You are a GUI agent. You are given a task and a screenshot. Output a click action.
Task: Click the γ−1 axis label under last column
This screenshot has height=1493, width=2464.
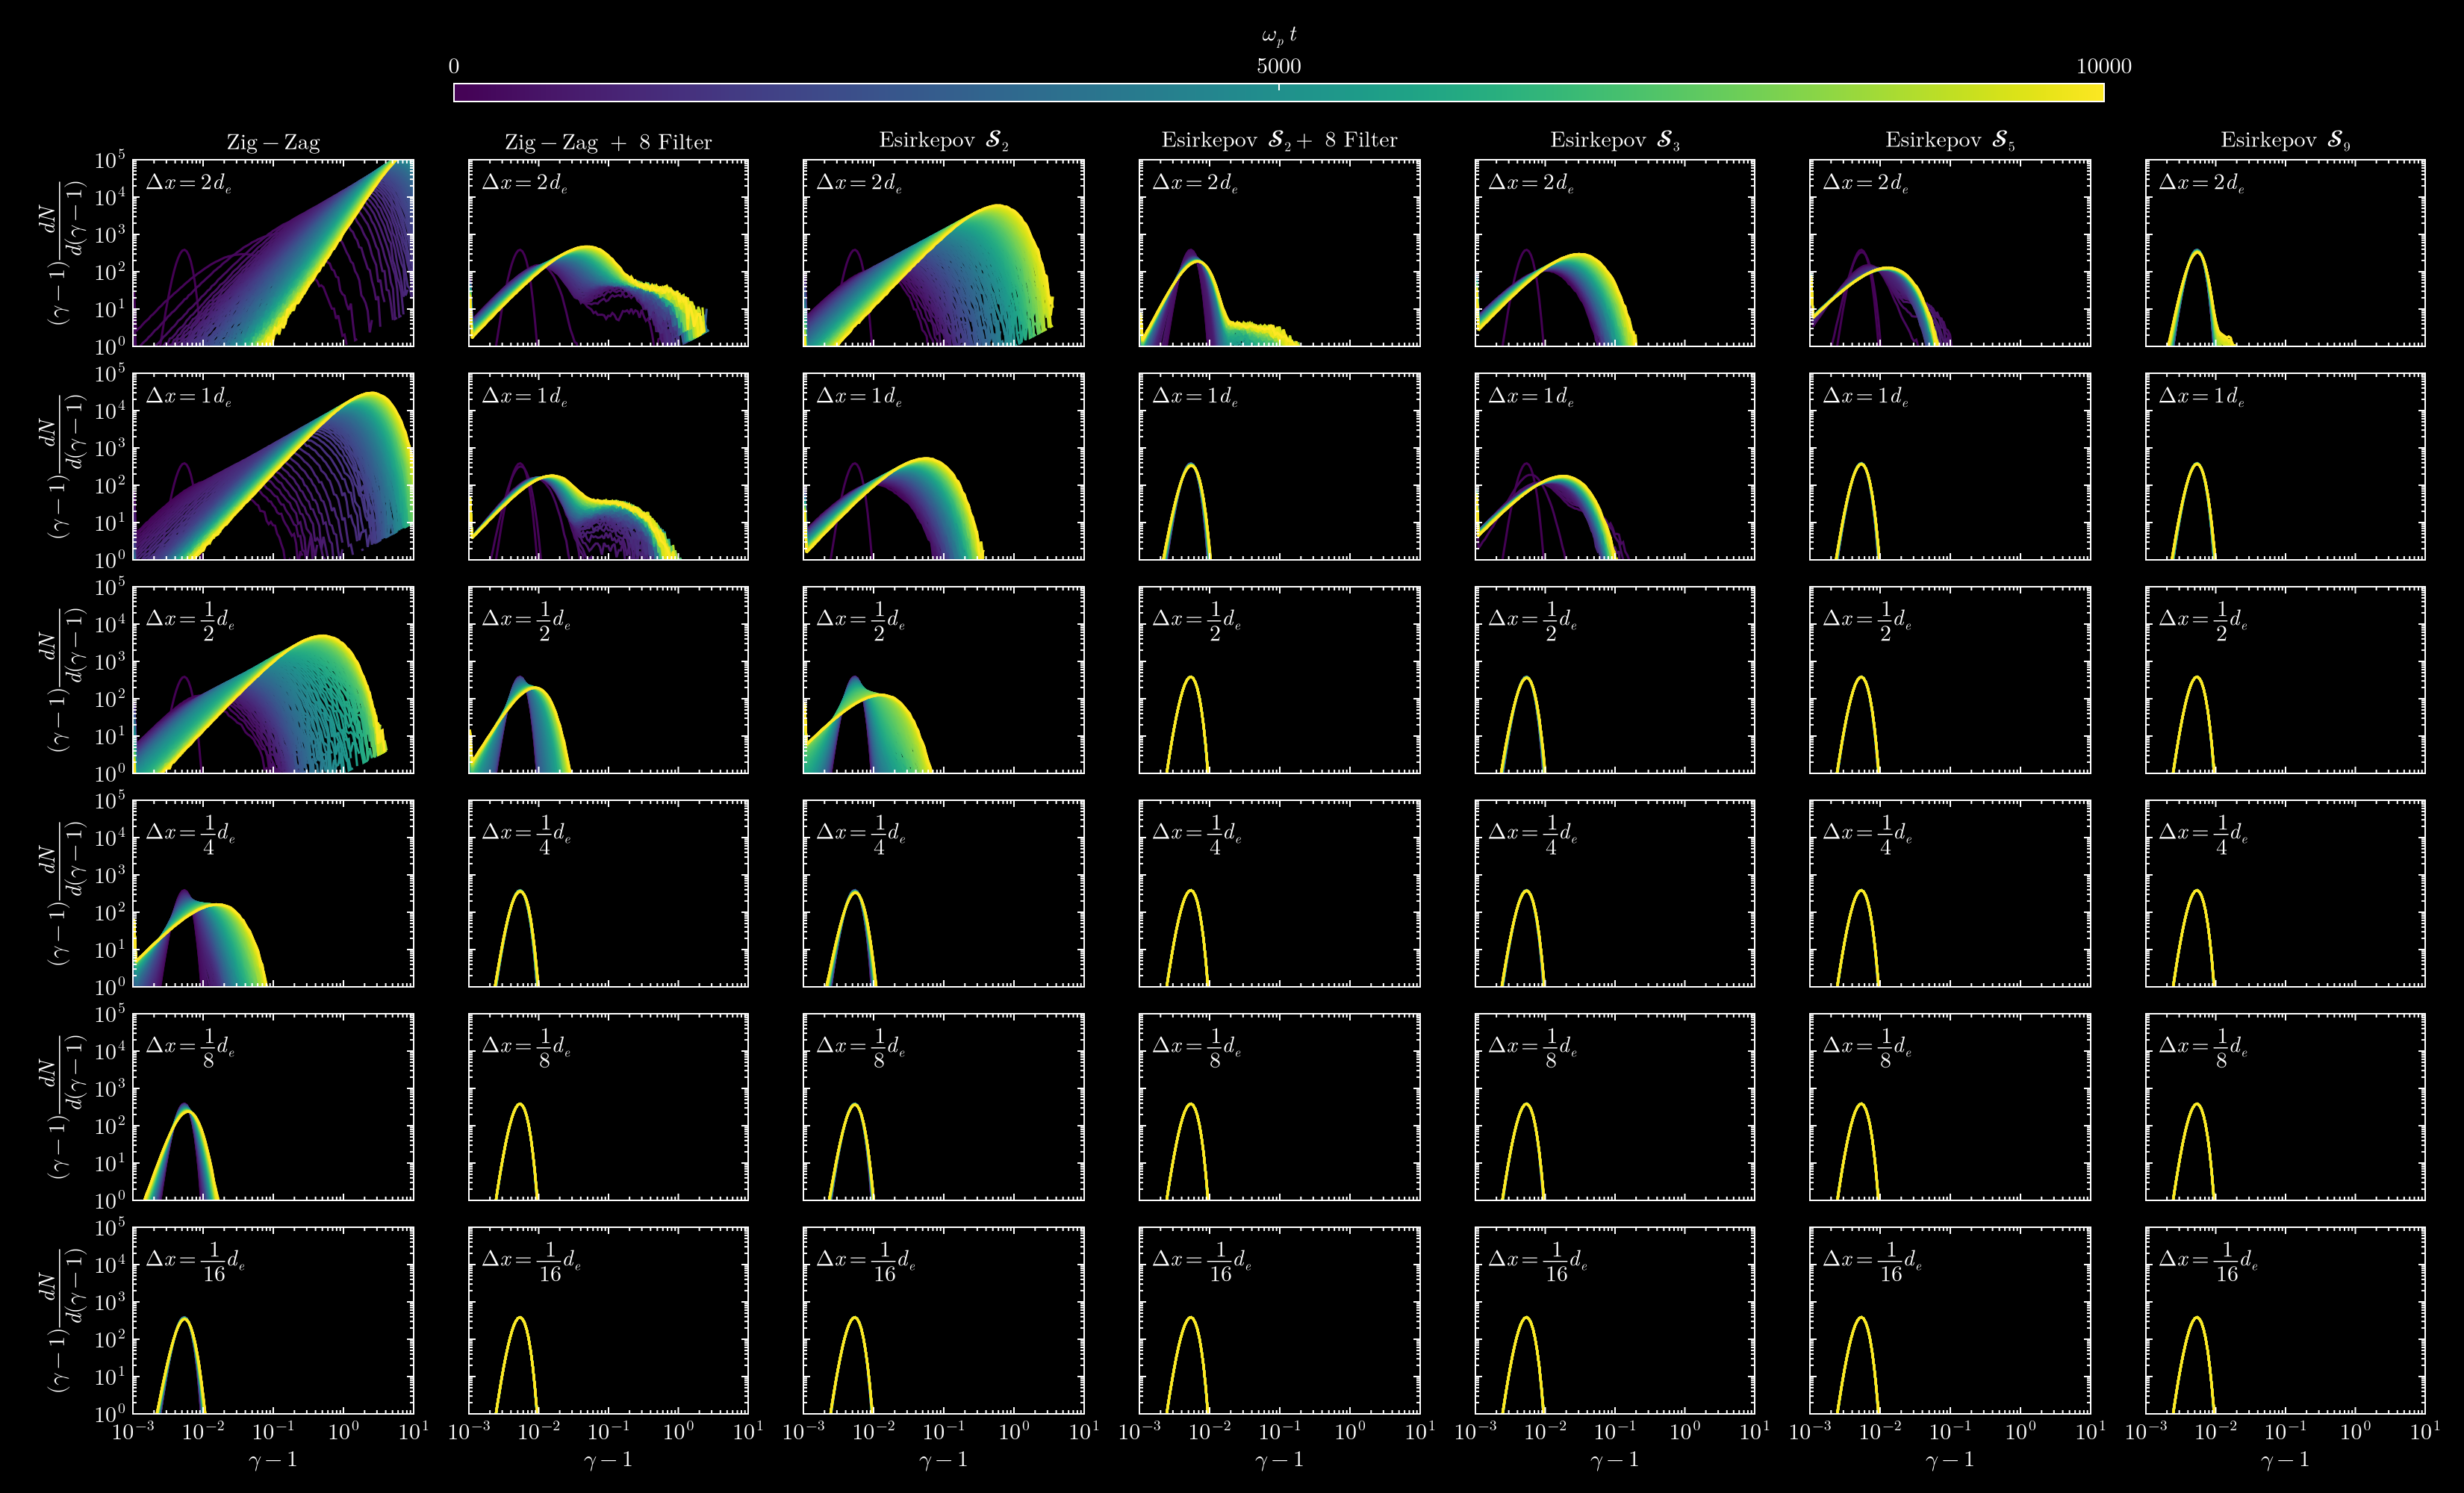coord(2285,1460)
